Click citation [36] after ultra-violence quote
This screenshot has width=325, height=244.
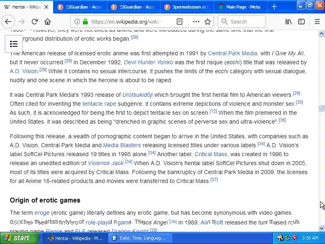pos(282,120)
